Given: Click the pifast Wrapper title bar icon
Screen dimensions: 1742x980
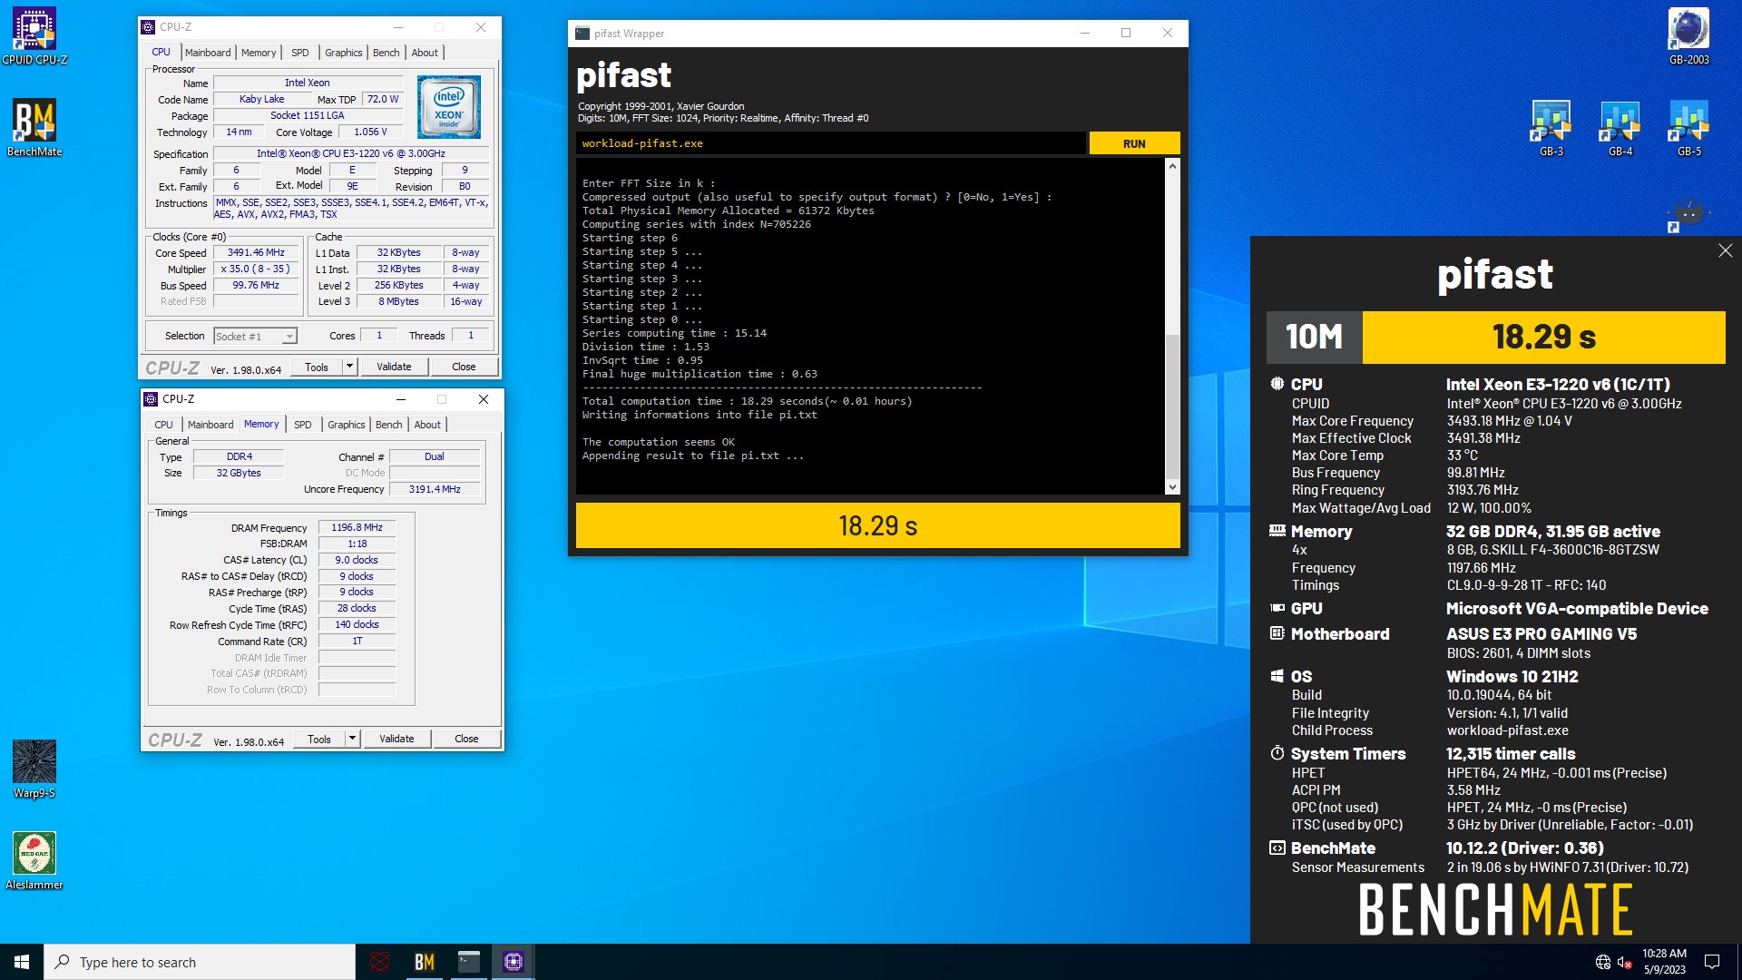Looking at the screenshot, I should coord(582,34).
